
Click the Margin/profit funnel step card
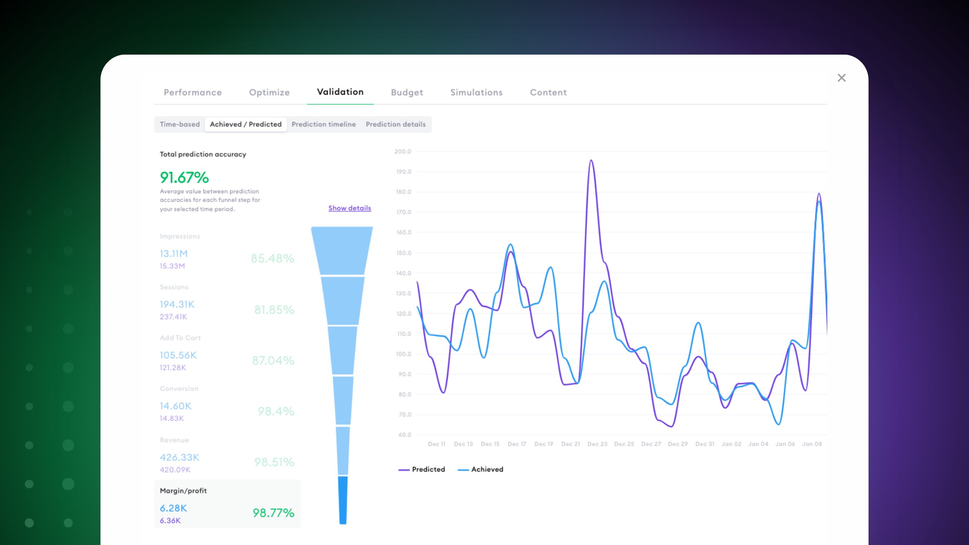click(227, 504)
